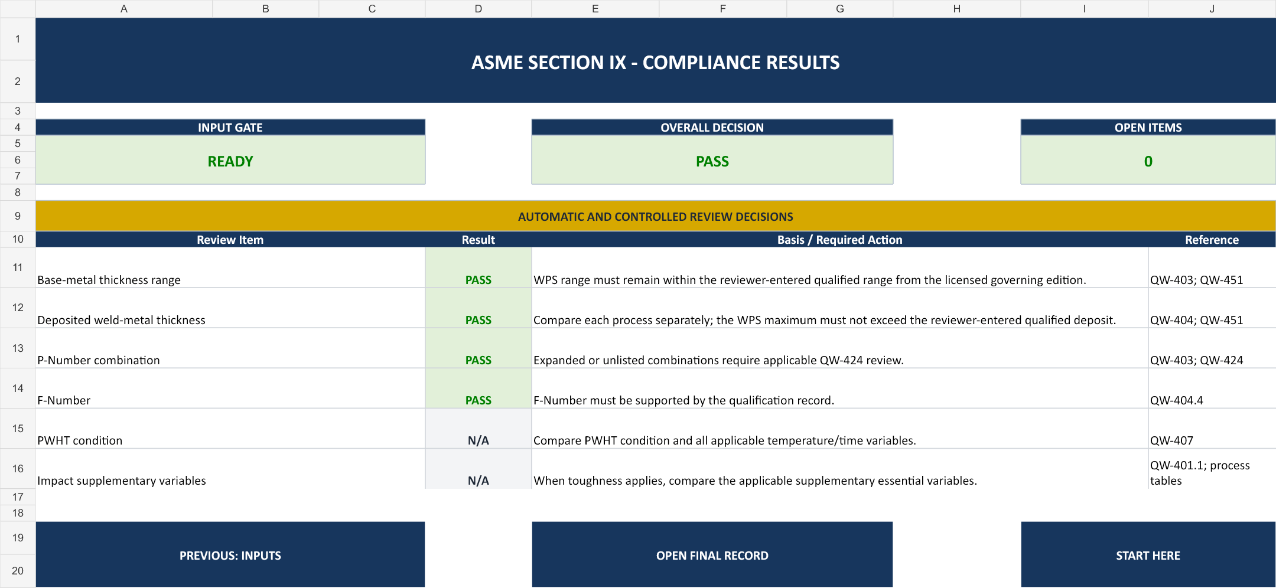
Task: Click the overall PASS decision cell
Action: 712,161
